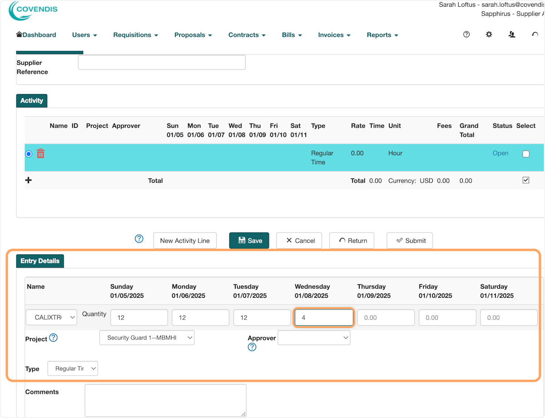Click the Return button
Screen dimensions: 545x418
(352, 240)
